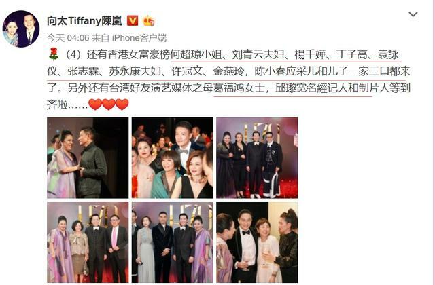435x285 pixels.
Task: Click the crown membership badge icon
Action: pyautogui.click(x=148, y=21)
